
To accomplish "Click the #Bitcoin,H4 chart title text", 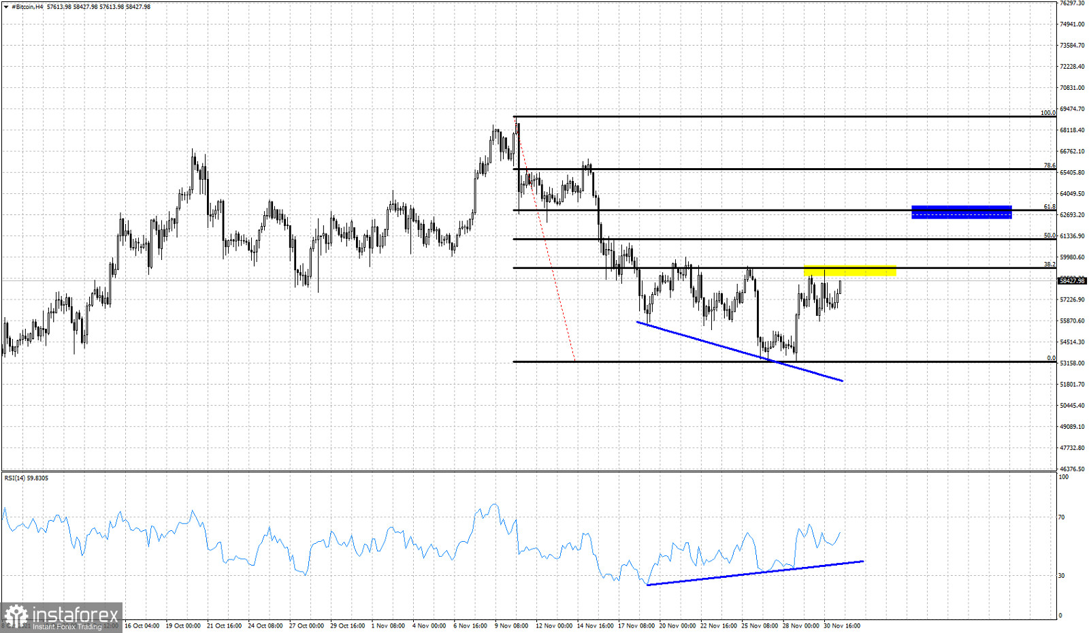I will [x=27, y=7].
